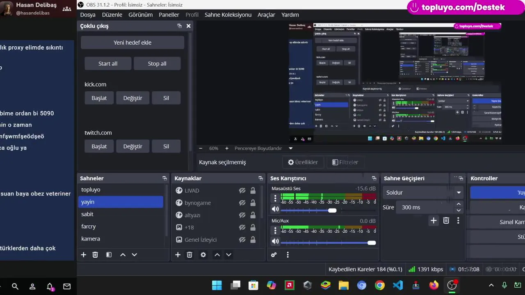525x295 pixels.
Task: Select the farcry scene
Action: tap(121, 226)
